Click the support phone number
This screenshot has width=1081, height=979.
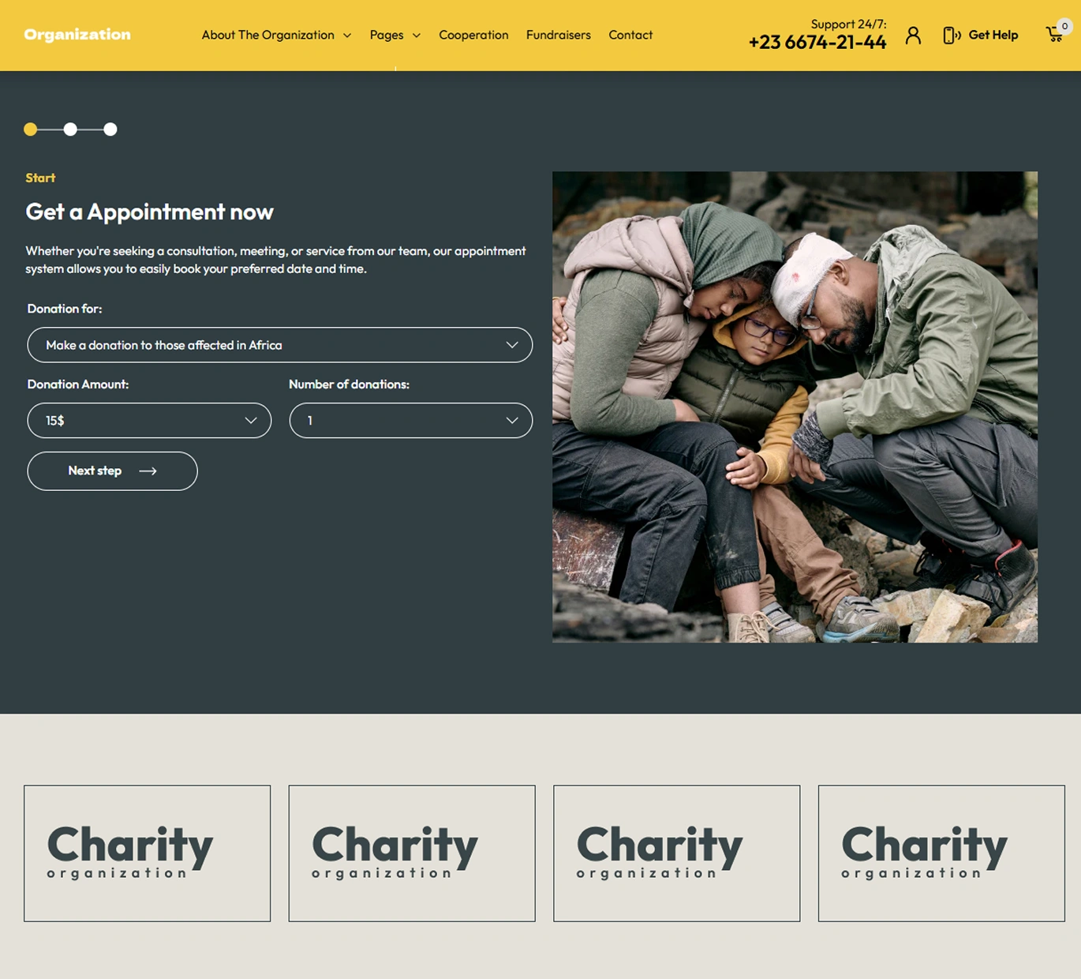[x=817, y=43]
